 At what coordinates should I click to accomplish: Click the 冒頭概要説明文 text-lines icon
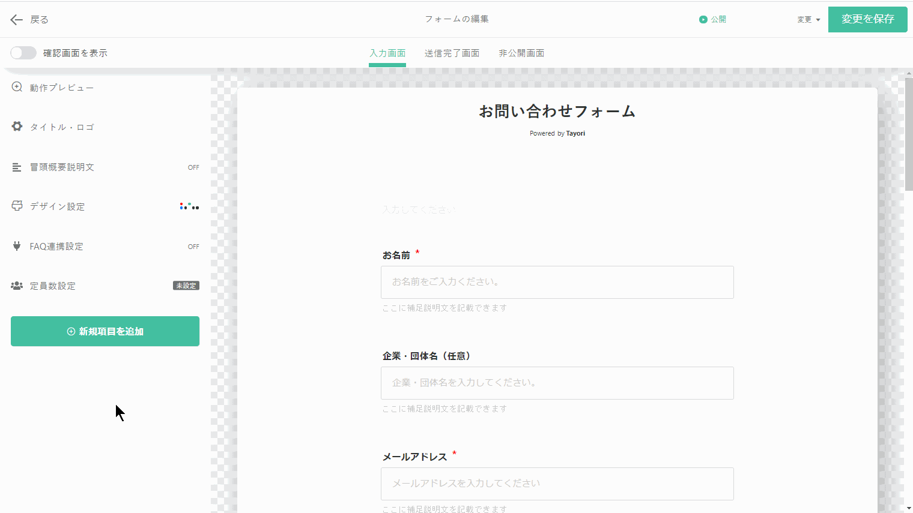pos(17,167)
